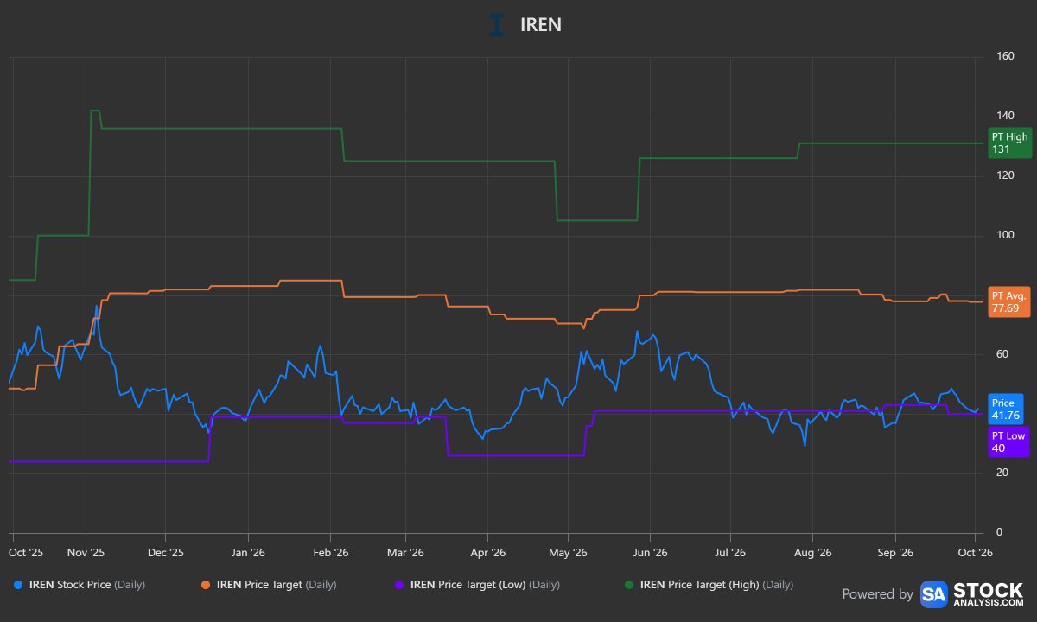Click the purple PT Low 40 label

coord(1008,441)
